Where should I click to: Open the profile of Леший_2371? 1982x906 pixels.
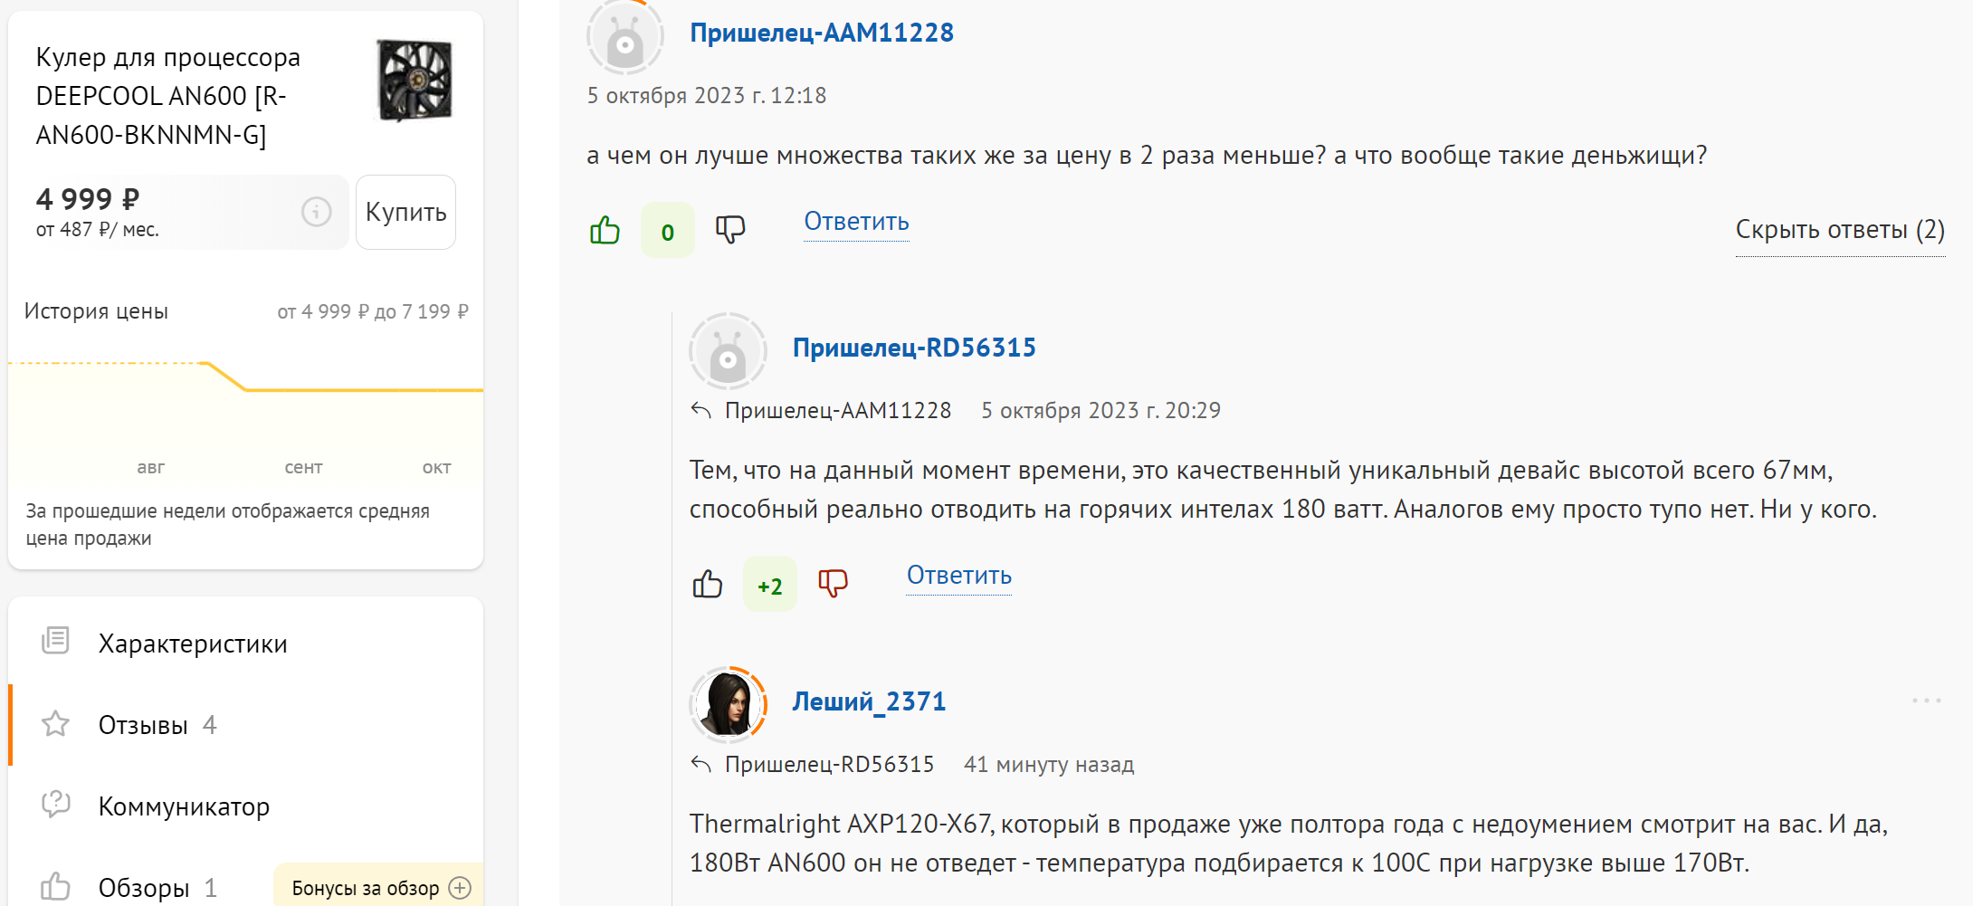[x=869, y=701]
